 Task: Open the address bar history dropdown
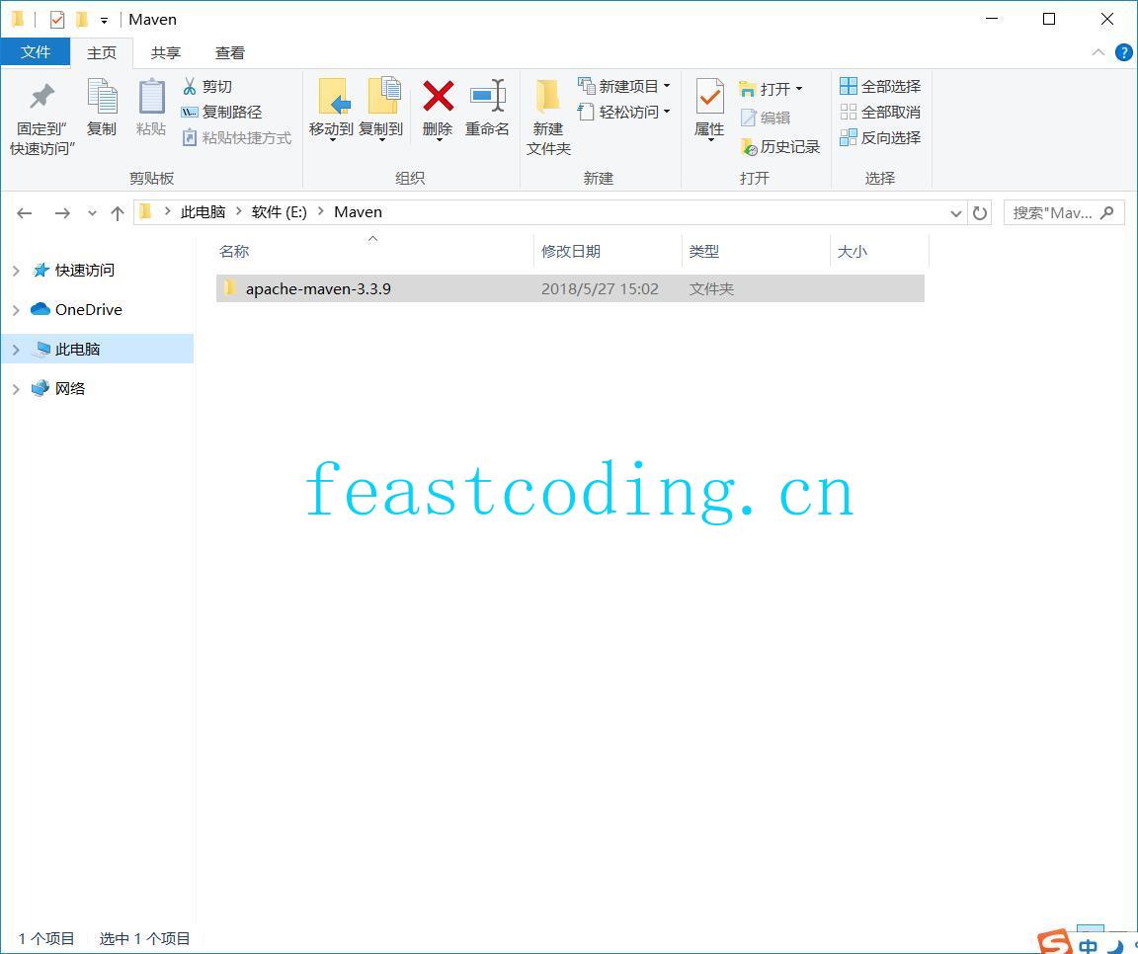(x=955, y=213)
